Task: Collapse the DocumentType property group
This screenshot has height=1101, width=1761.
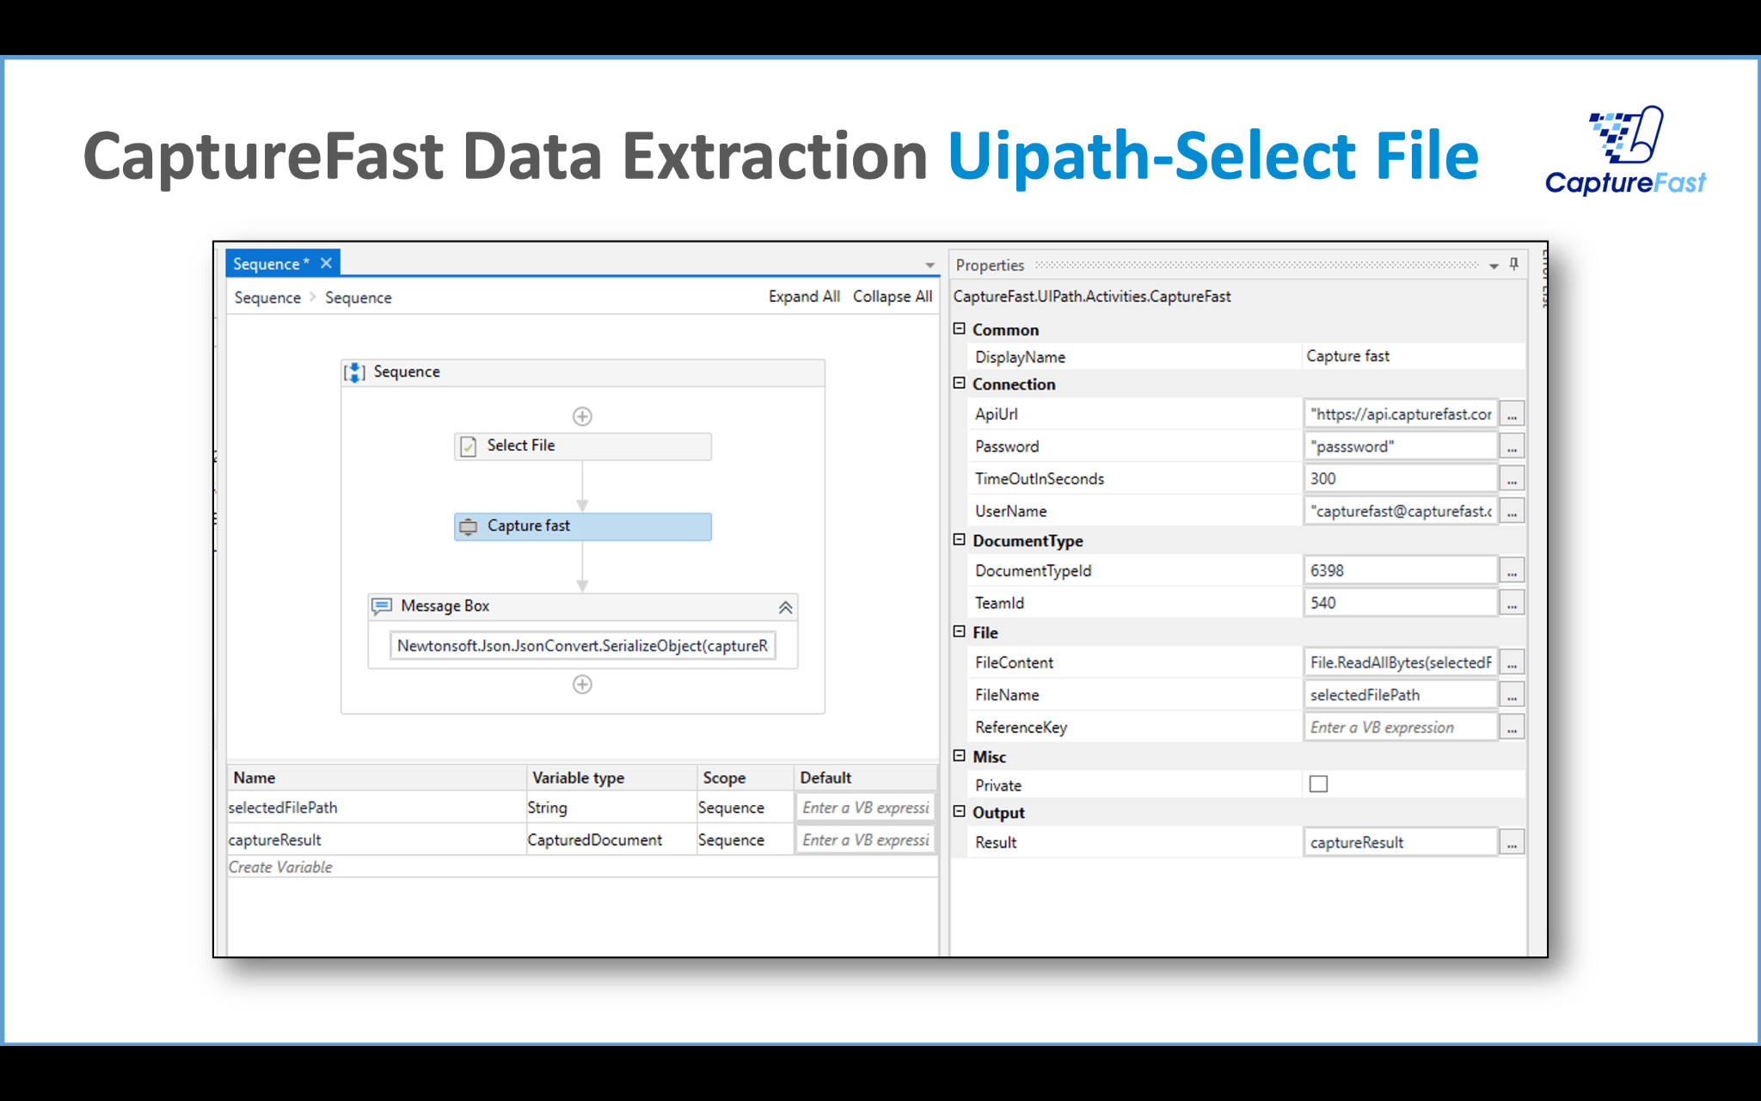Action: pyautogui.click(x=960, y=540)
